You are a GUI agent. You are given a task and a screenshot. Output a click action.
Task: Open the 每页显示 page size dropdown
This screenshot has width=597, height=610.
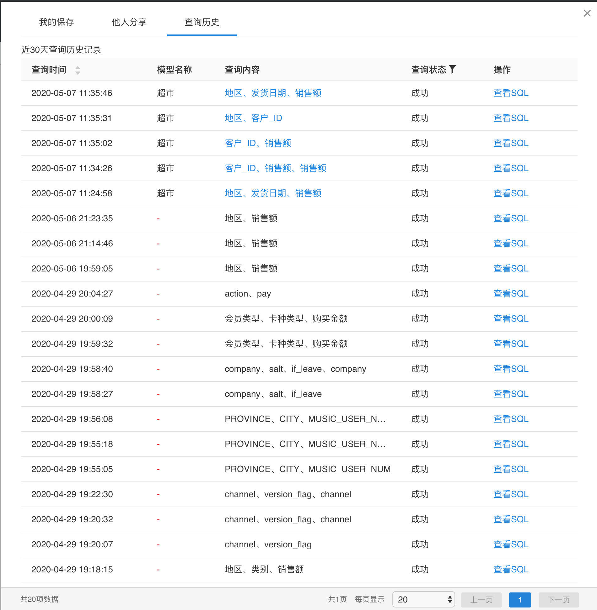tap(423, 600)
